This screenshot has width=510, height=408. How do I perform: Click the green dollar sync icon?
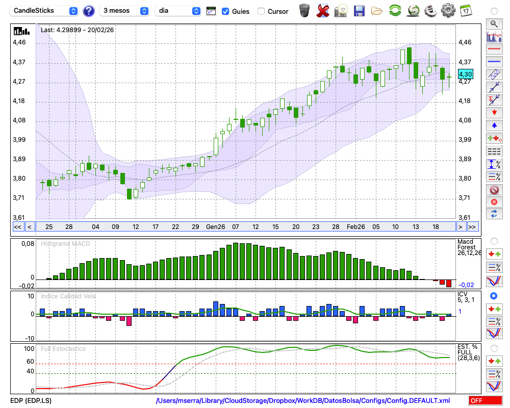tap(414, 11)
